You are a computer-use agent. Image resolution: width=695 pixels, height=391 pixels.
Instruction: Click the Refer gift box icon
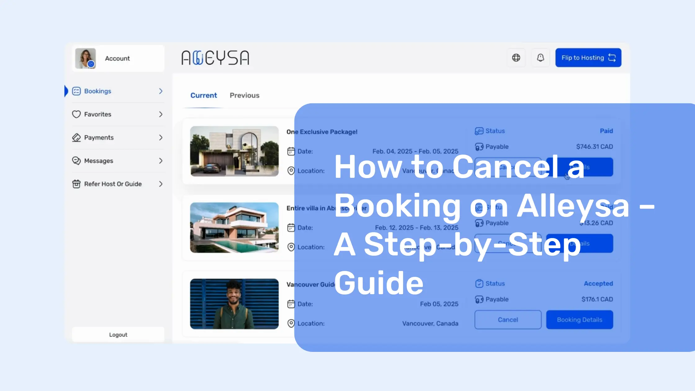[76, 184]
